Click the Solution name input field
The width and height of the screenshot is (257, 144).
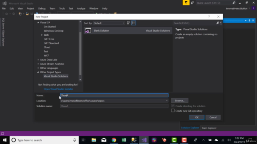pos(114,106)
